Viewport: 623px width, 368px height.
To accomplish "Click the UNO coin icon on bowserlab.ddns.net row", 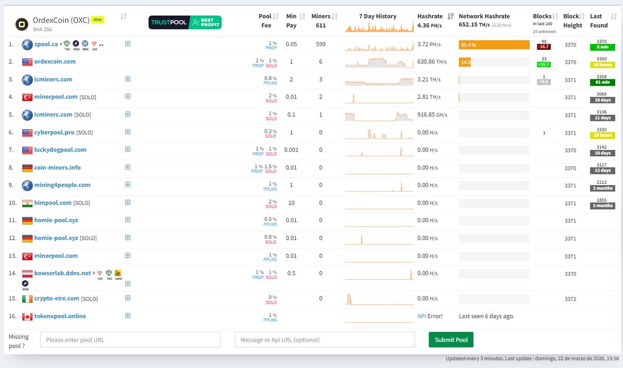I will (x=118, y=273).
